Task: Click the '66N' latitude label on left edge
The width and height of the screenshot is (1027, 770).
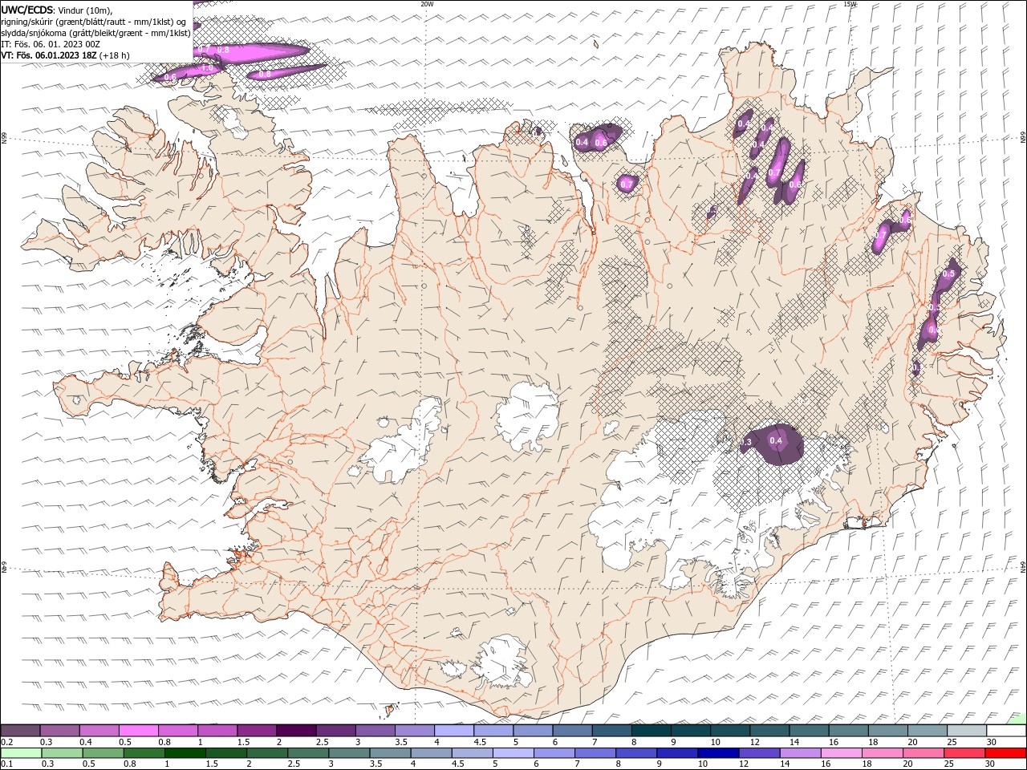Action: [x=4, y=139]
